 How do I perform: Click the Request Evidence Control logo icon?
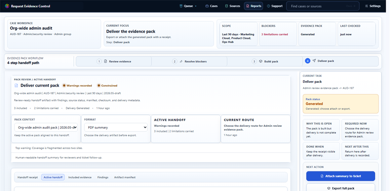pos(7,6)
